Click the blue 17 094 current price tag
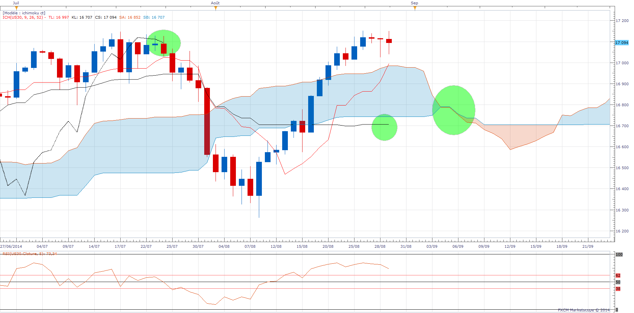634x313 pixels. (621, 43)
